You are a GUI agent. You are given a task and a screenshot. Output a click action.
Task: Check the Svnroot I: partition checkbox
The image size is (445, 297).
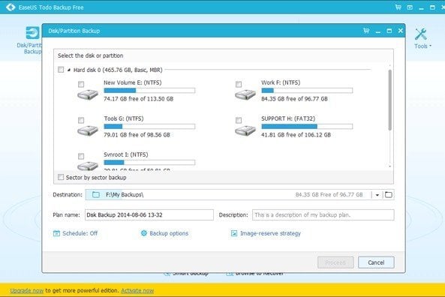click(x=81, y=156)
